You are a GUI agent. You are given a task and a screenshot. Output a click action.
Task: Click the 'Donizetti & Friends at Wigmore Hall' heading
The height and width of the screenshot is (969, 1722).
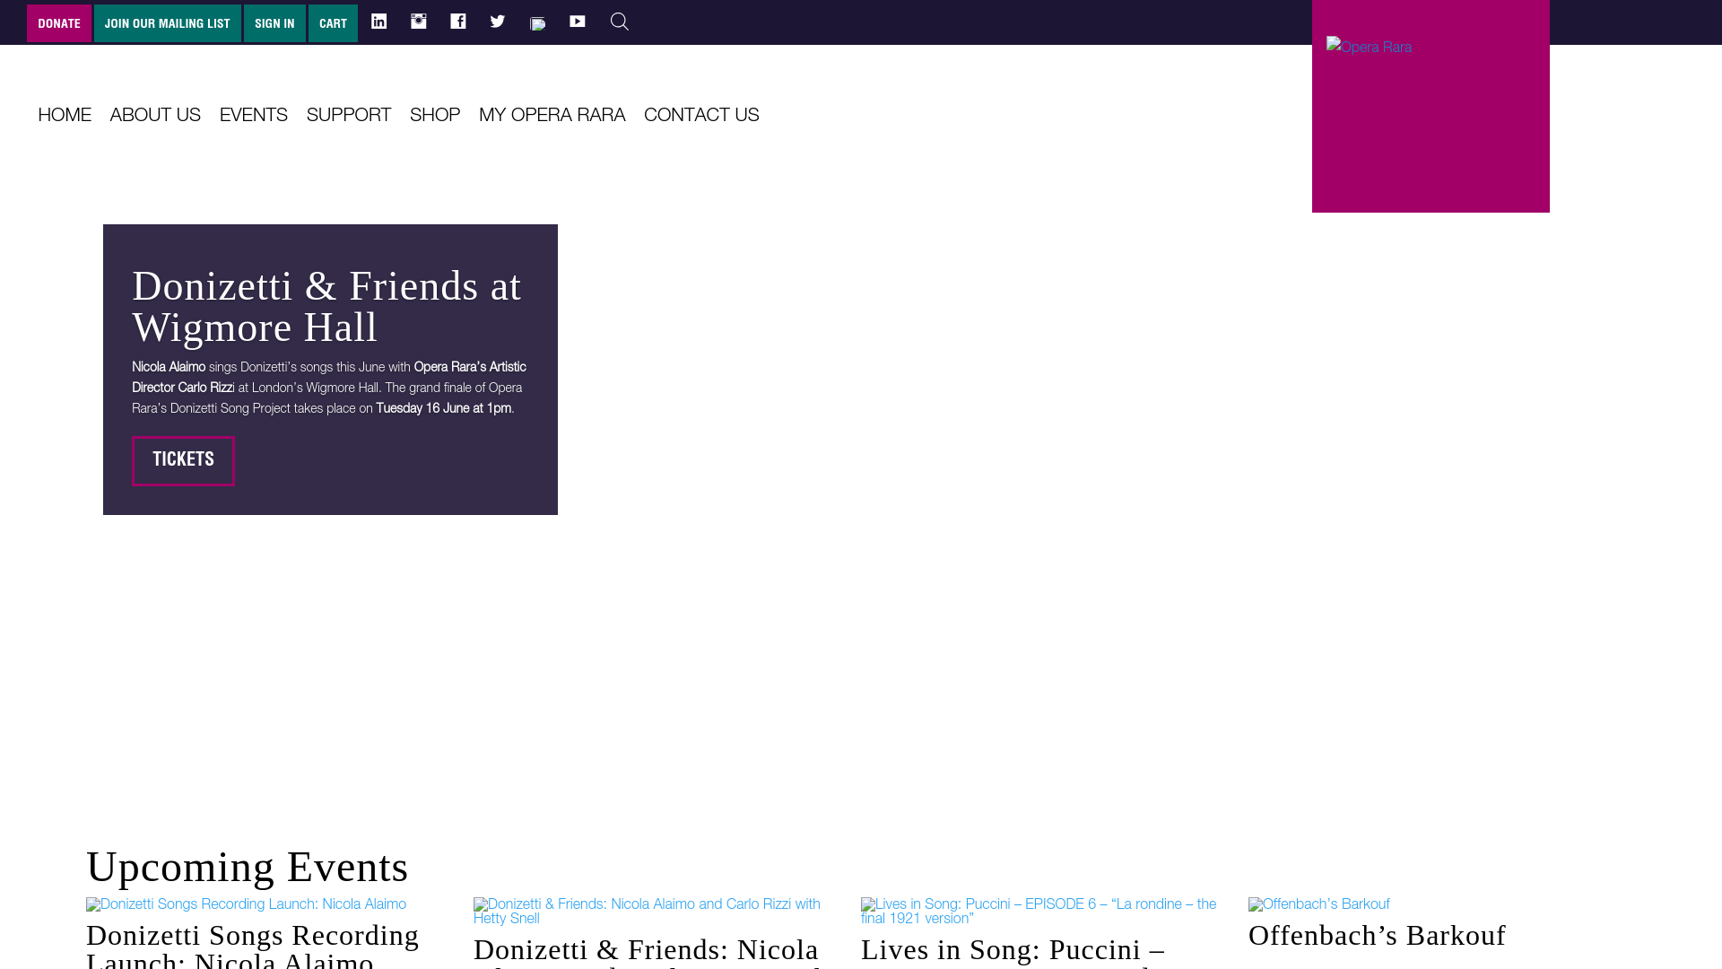326,307
